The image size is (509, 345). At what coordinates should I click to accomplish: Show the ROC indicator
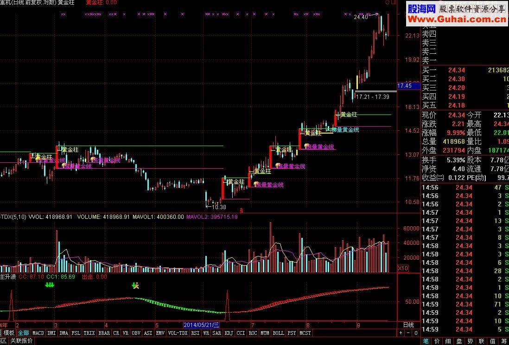coord(253,333)
